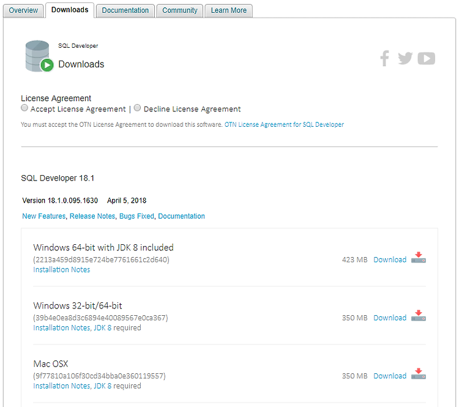Switch to the Overview tab
The height and width of the screenshot is (407, 459).
[x=23, y=10]
